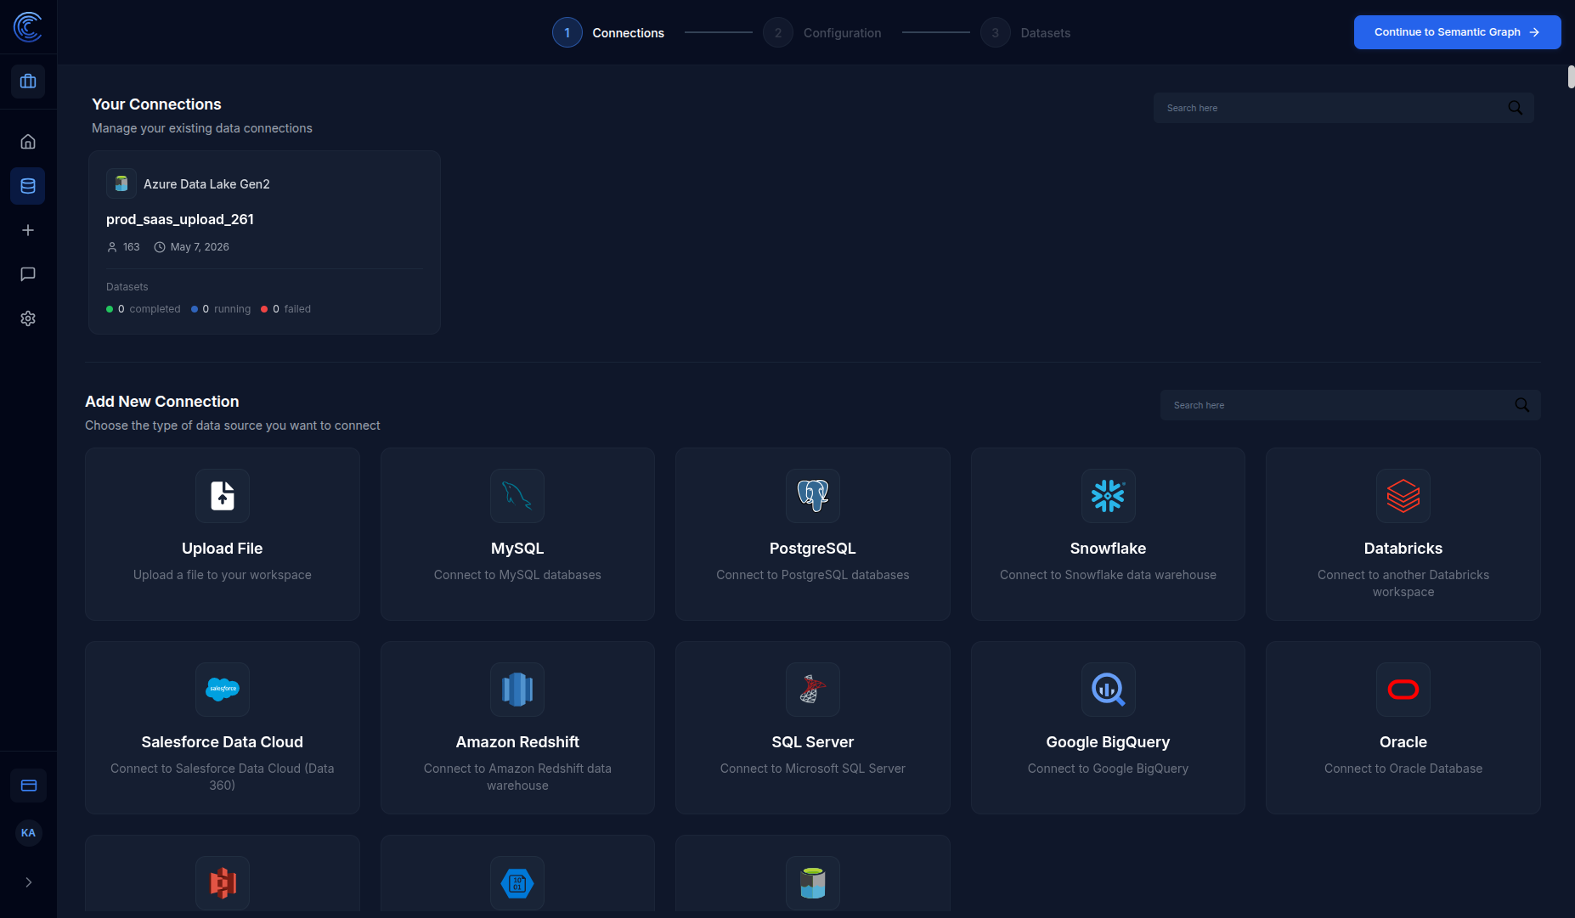Choose Snowflake connection title
Image resolution: width=1575 pixels, height=918 pixels.
1108,549
